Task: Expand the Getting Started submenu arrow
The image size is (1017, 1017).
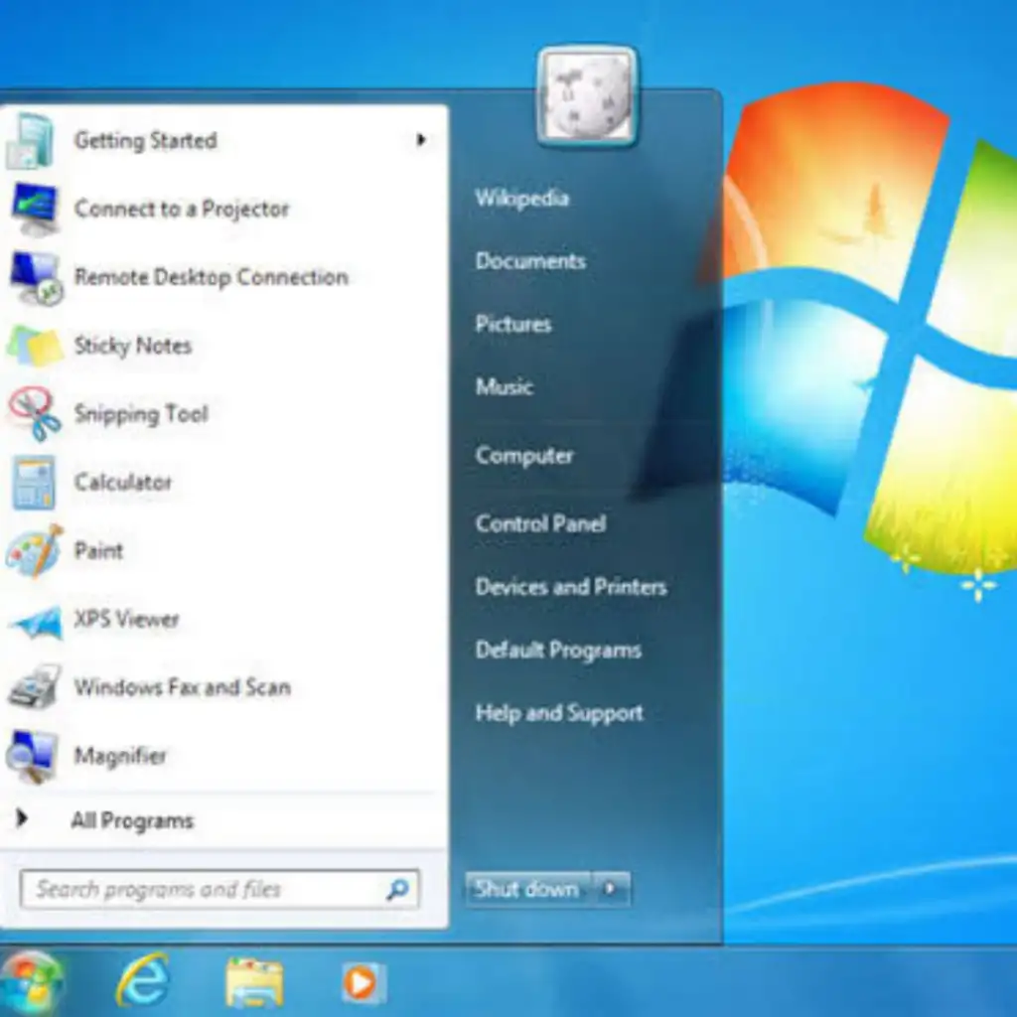Action: (x=421, y=141)
